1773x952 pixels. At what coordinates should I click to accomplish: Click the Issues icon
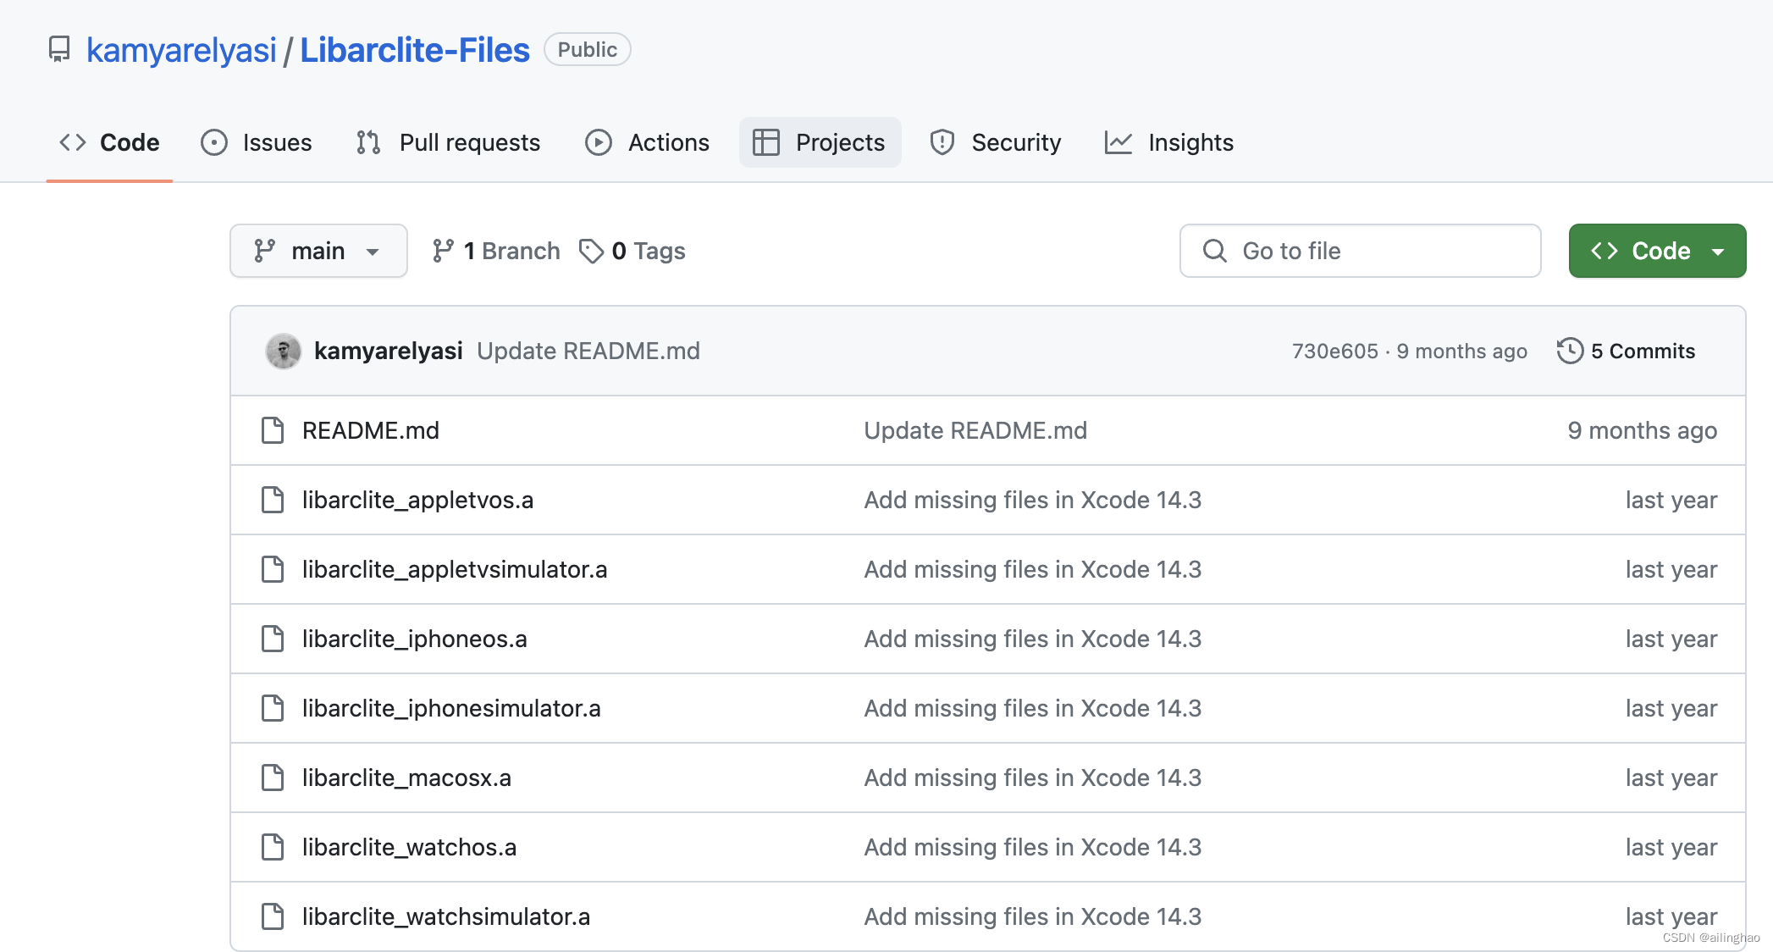pyautogui.click(x=213, y=141)
